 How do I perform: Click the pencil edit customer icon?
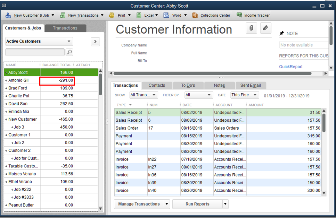pyautogui.click(x=265, y=28)
